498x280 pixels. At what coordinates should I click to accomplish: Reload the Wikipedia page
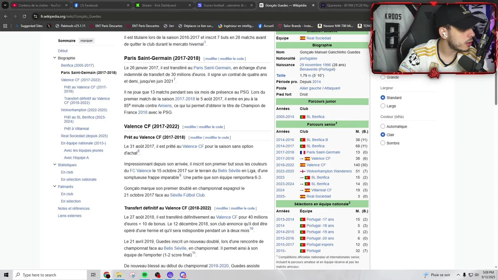(24, 16)
